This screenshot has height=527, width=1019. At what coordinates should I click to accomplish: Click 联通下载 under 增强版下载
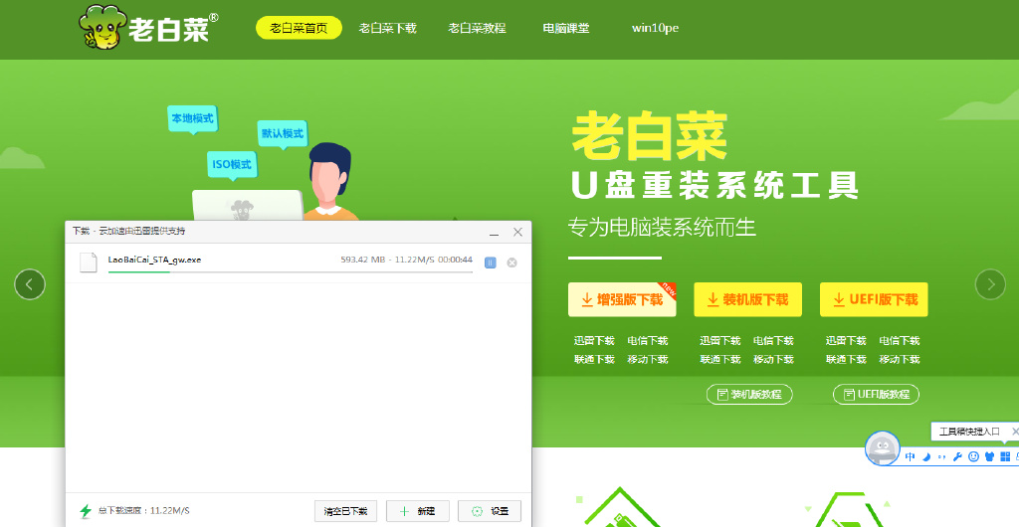click(595, 360)
